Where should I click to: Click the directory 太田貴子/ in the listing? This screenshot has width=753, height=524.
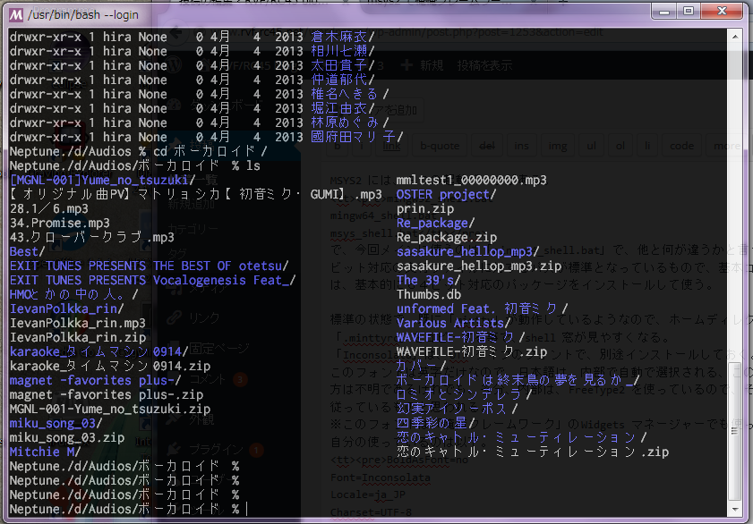point(342,65)
